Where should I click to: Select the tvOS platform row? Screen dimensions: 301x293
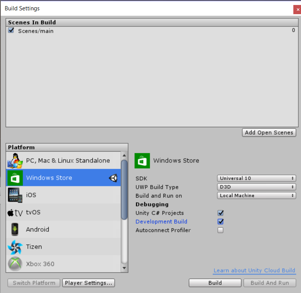pos(64,212)
